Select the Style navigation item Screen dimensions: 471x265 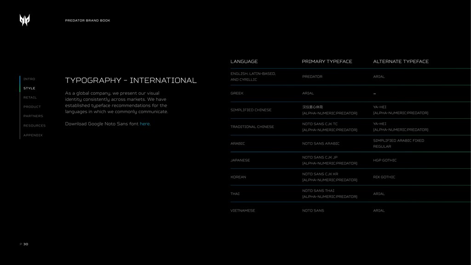29,88
